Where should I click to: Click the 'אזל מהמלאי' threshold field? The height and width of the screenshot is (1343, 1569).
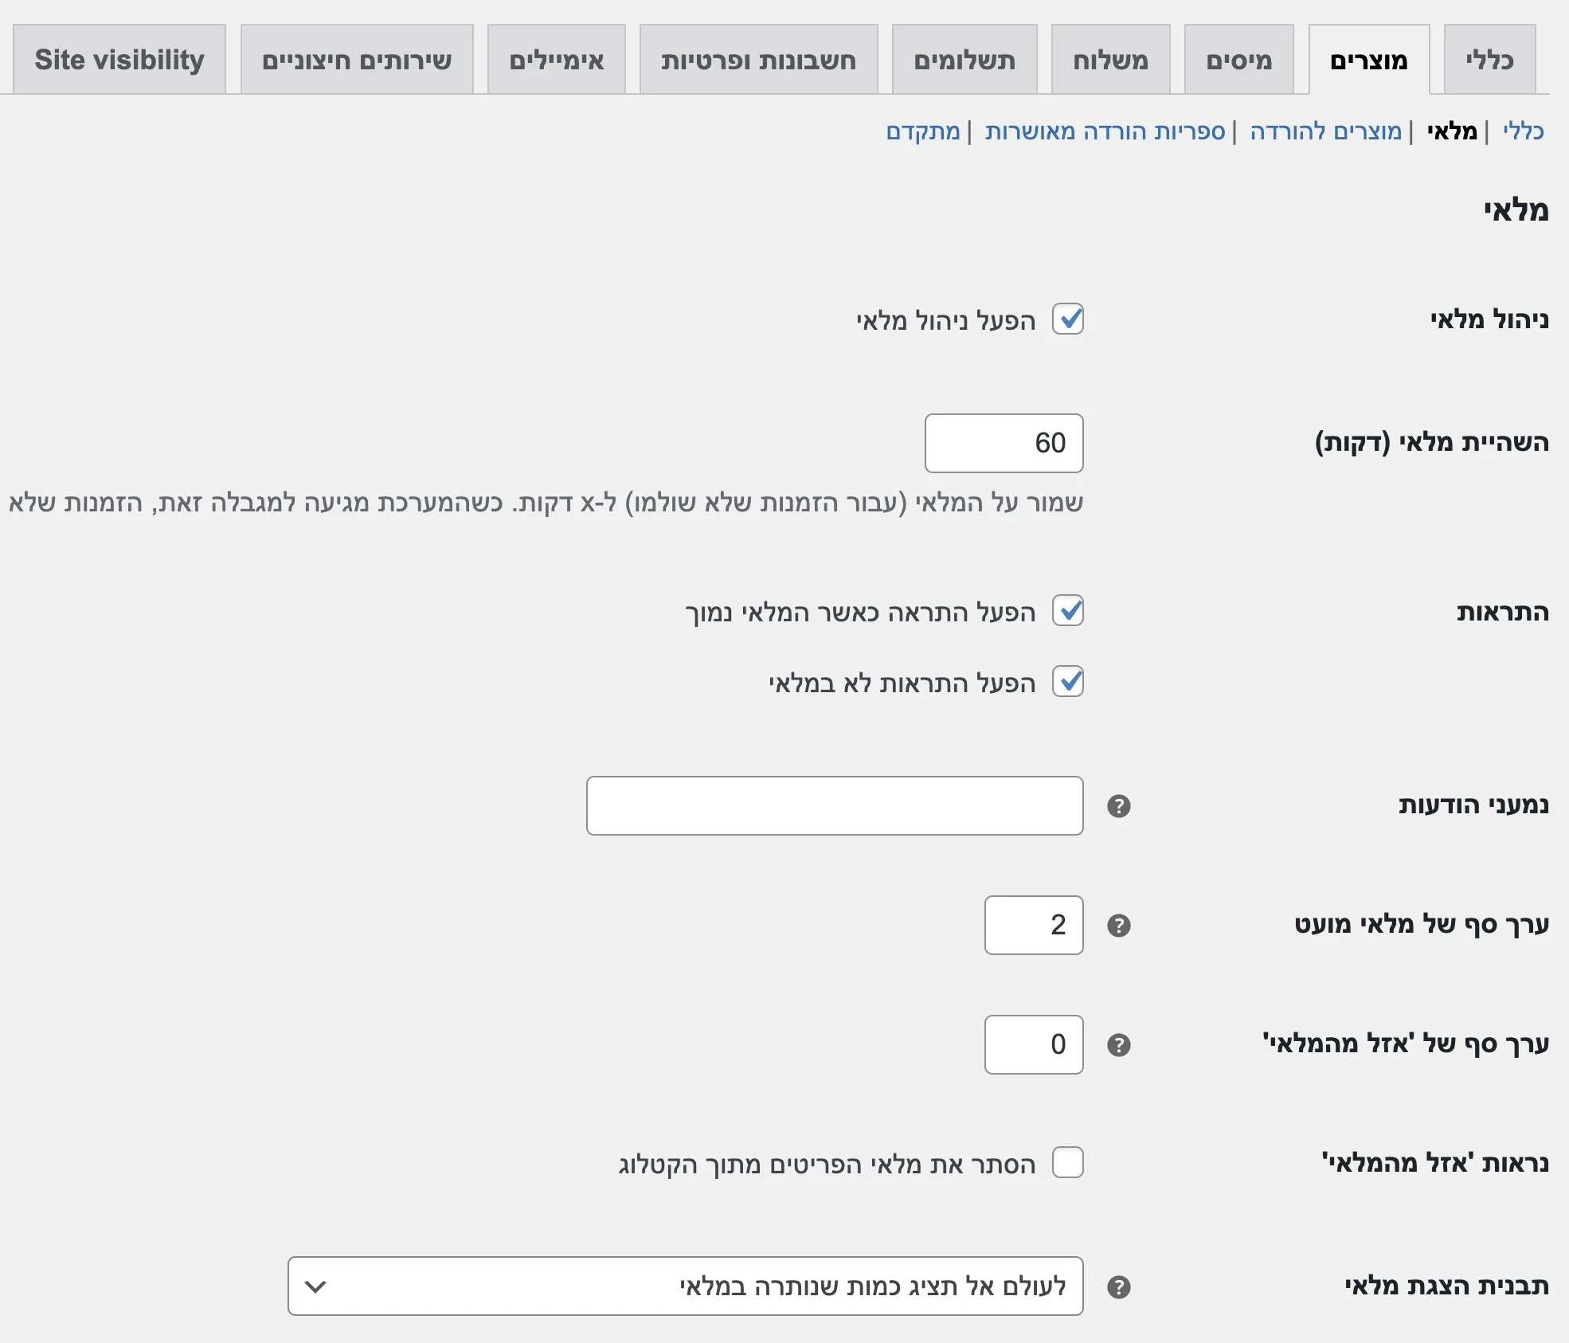(1034, 1044)
